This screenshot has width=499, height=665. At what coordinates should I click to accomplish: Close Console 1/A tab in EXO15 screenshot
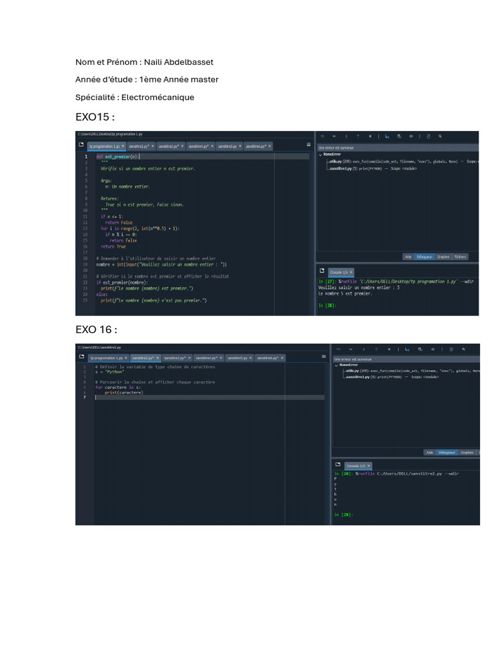pos(351,272)
